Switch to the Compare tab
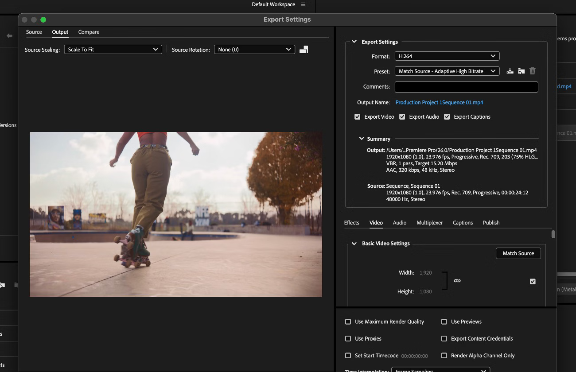The image size is (576, 372). point(89,32)
